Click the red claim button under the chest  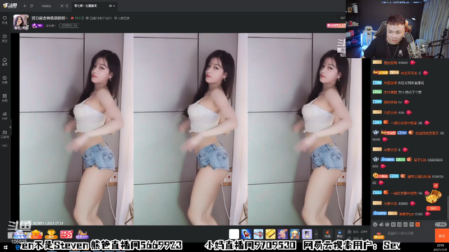[433, 208]
